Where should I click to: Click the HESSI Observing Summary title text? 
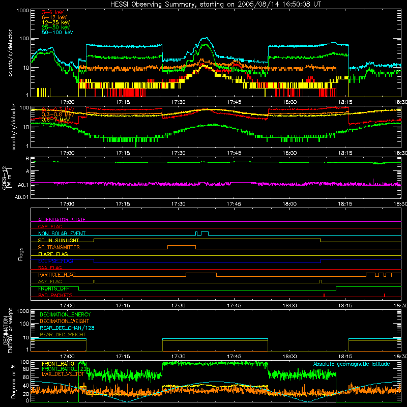[x=215, y=5]
